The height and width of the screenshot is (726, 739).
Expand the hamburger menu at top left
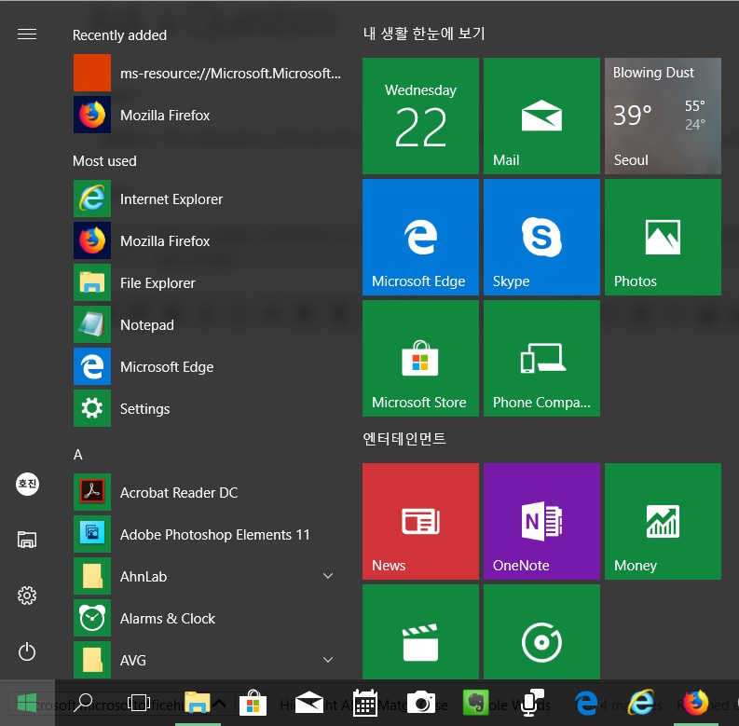(27, 34)
